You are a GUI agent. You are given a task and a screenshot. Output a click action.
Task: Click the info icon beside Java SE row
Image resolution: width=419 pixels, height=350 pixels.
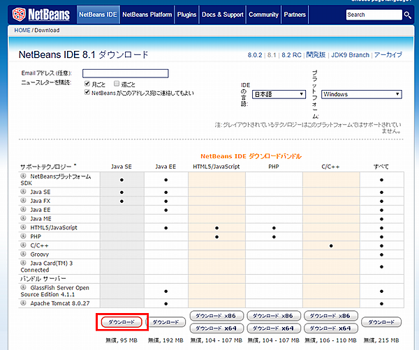click(x=24, y=191)
